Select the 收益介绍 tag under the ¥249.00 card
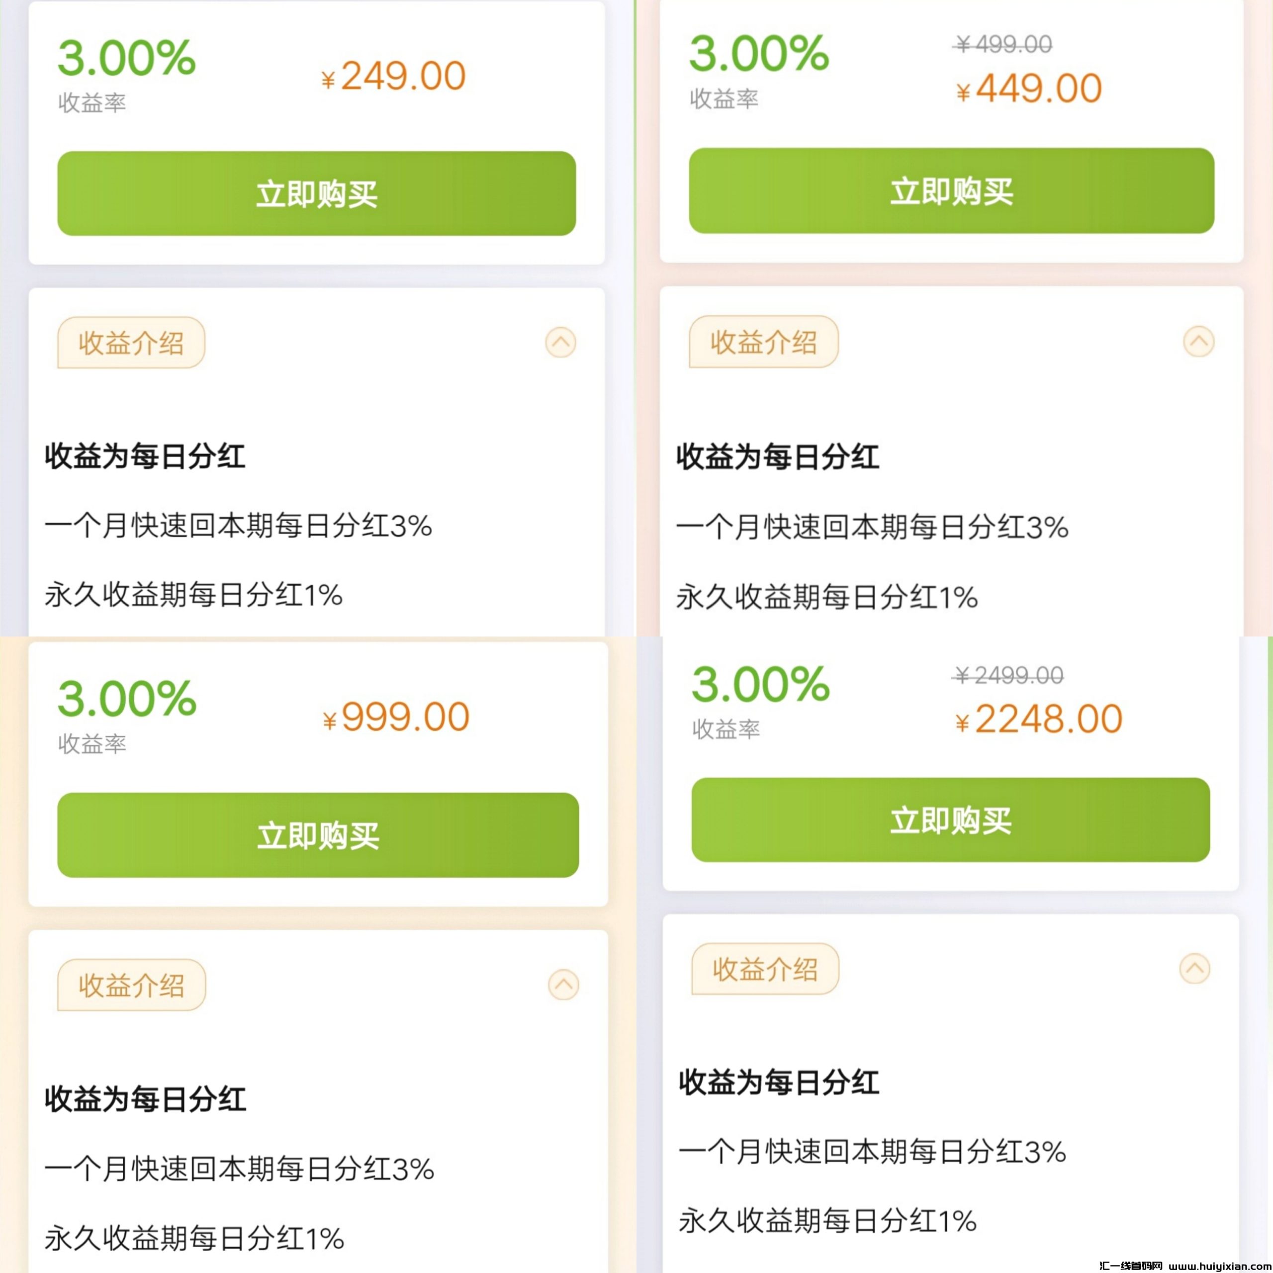This screenshot has height=1273, width=1273. coord(131,343)
